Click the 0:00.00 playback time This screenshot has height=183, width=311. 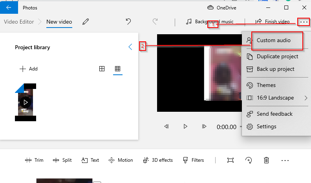227,127
